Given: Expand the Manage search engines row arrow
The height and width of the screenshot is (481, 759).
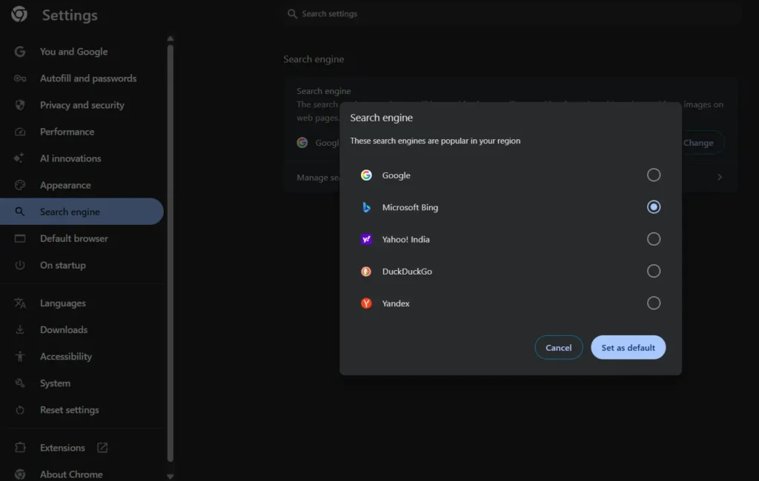Looking at the screenshot, I should 719,177.
